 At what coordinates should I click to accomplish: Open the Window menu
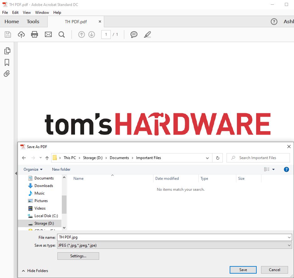pyautogui.click(x=42, y=13)
